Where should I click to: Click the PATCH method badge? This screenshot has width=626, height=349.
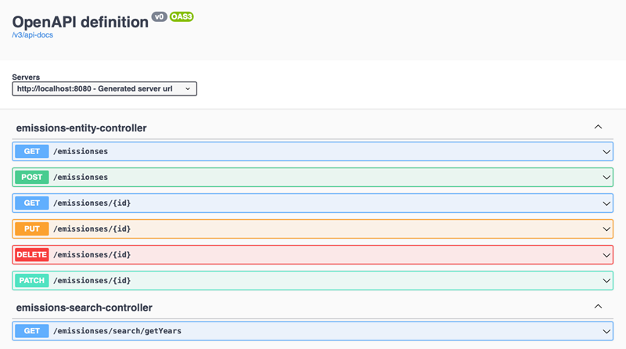click(x=31, y=280)
